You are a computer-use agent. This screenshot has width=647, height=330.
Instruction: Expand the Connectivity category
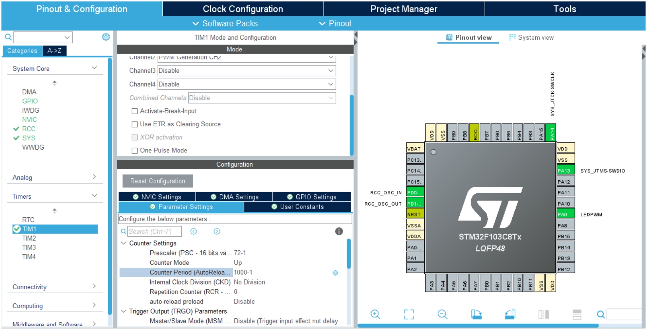94,286
